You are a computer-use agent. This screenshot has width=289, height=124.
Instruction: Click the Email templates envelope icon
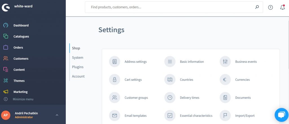(x=115, y=116)
